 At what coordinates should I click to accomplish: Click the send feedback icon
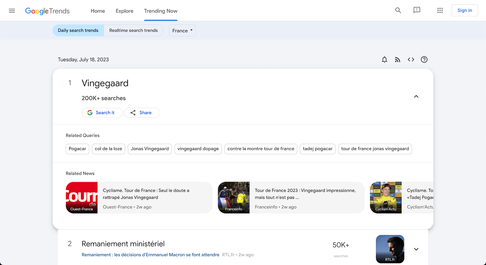pyautogui.click(x=417, y=10)
